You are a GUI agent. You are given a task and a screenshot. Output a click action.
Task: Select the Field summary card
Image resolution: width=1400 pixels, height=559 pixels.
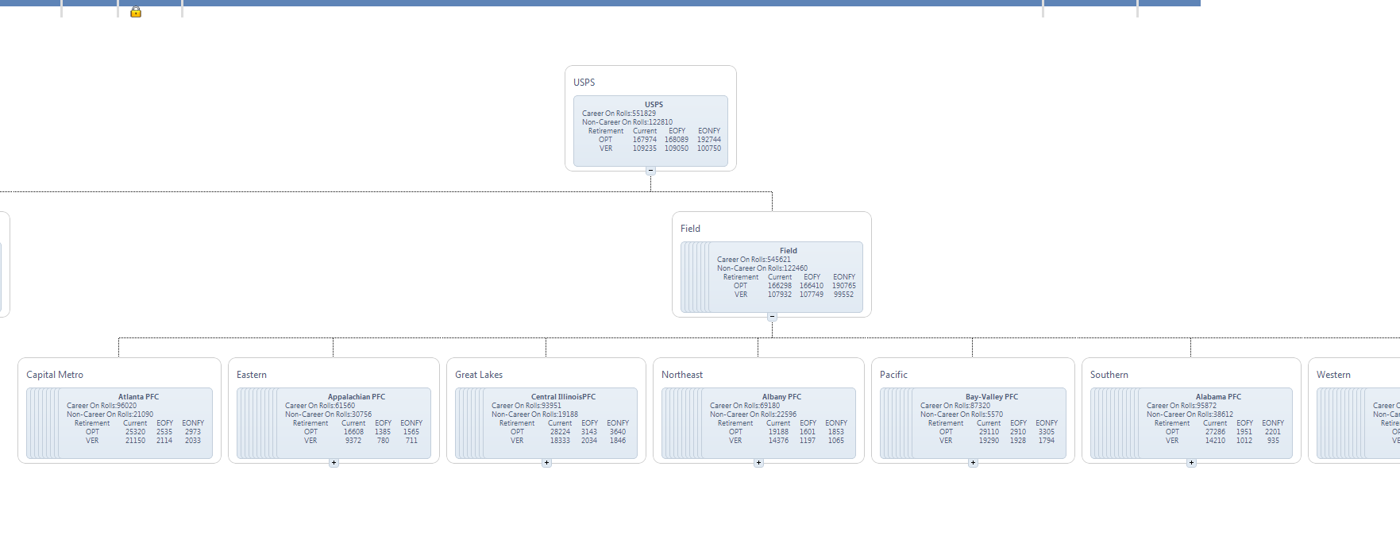pyautogui.click(x=785, y=277)
